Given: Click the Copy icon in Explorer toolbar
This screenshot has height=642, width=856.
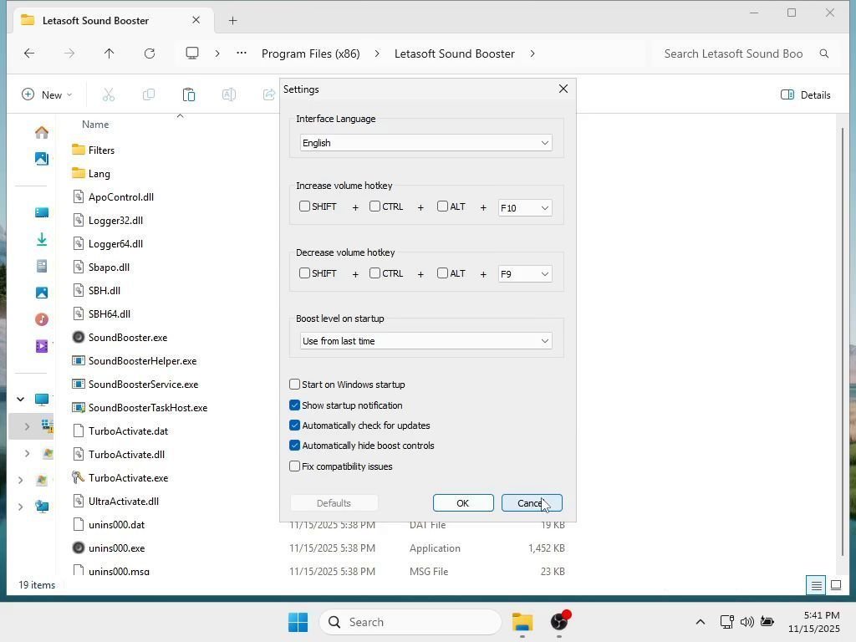Looking at the screenshot, I should pyautogui.click(x=149, y=95).
